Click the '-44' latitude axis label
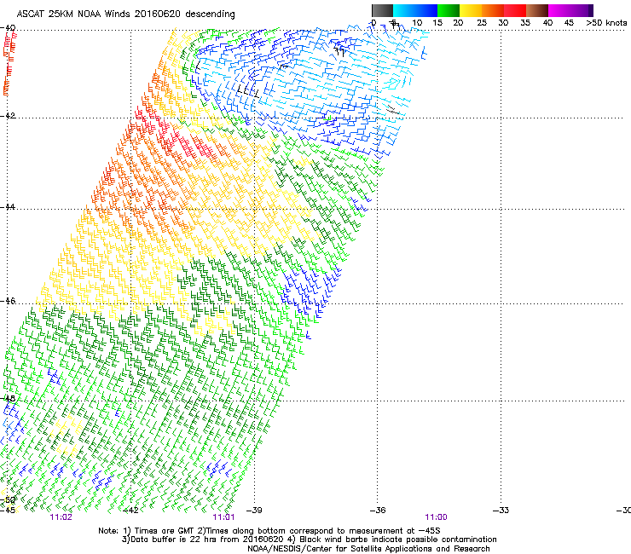Screen dimensions: 631x554 (8, 207)
